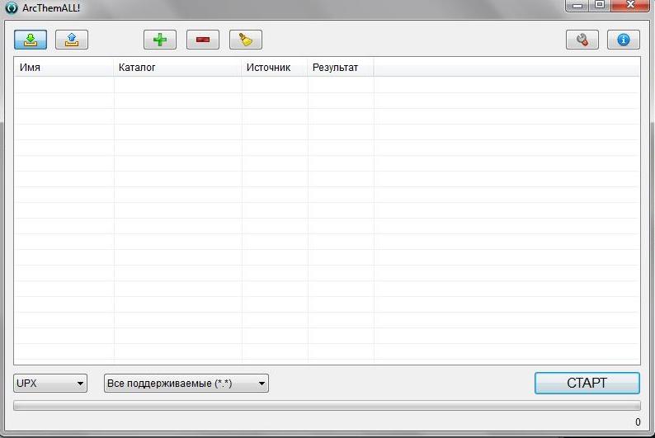
Task: Clear the file list with the broom icon
Action: pyautogui.click(x=246, y=40)
